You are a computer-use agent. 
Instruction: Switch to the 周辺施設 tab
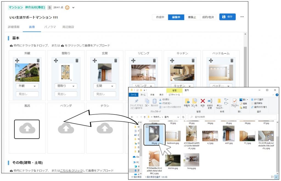pos(68,27)
